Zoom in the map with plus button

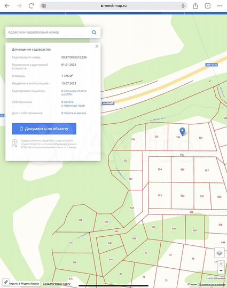pyautogui.click(x=221, y=264)
